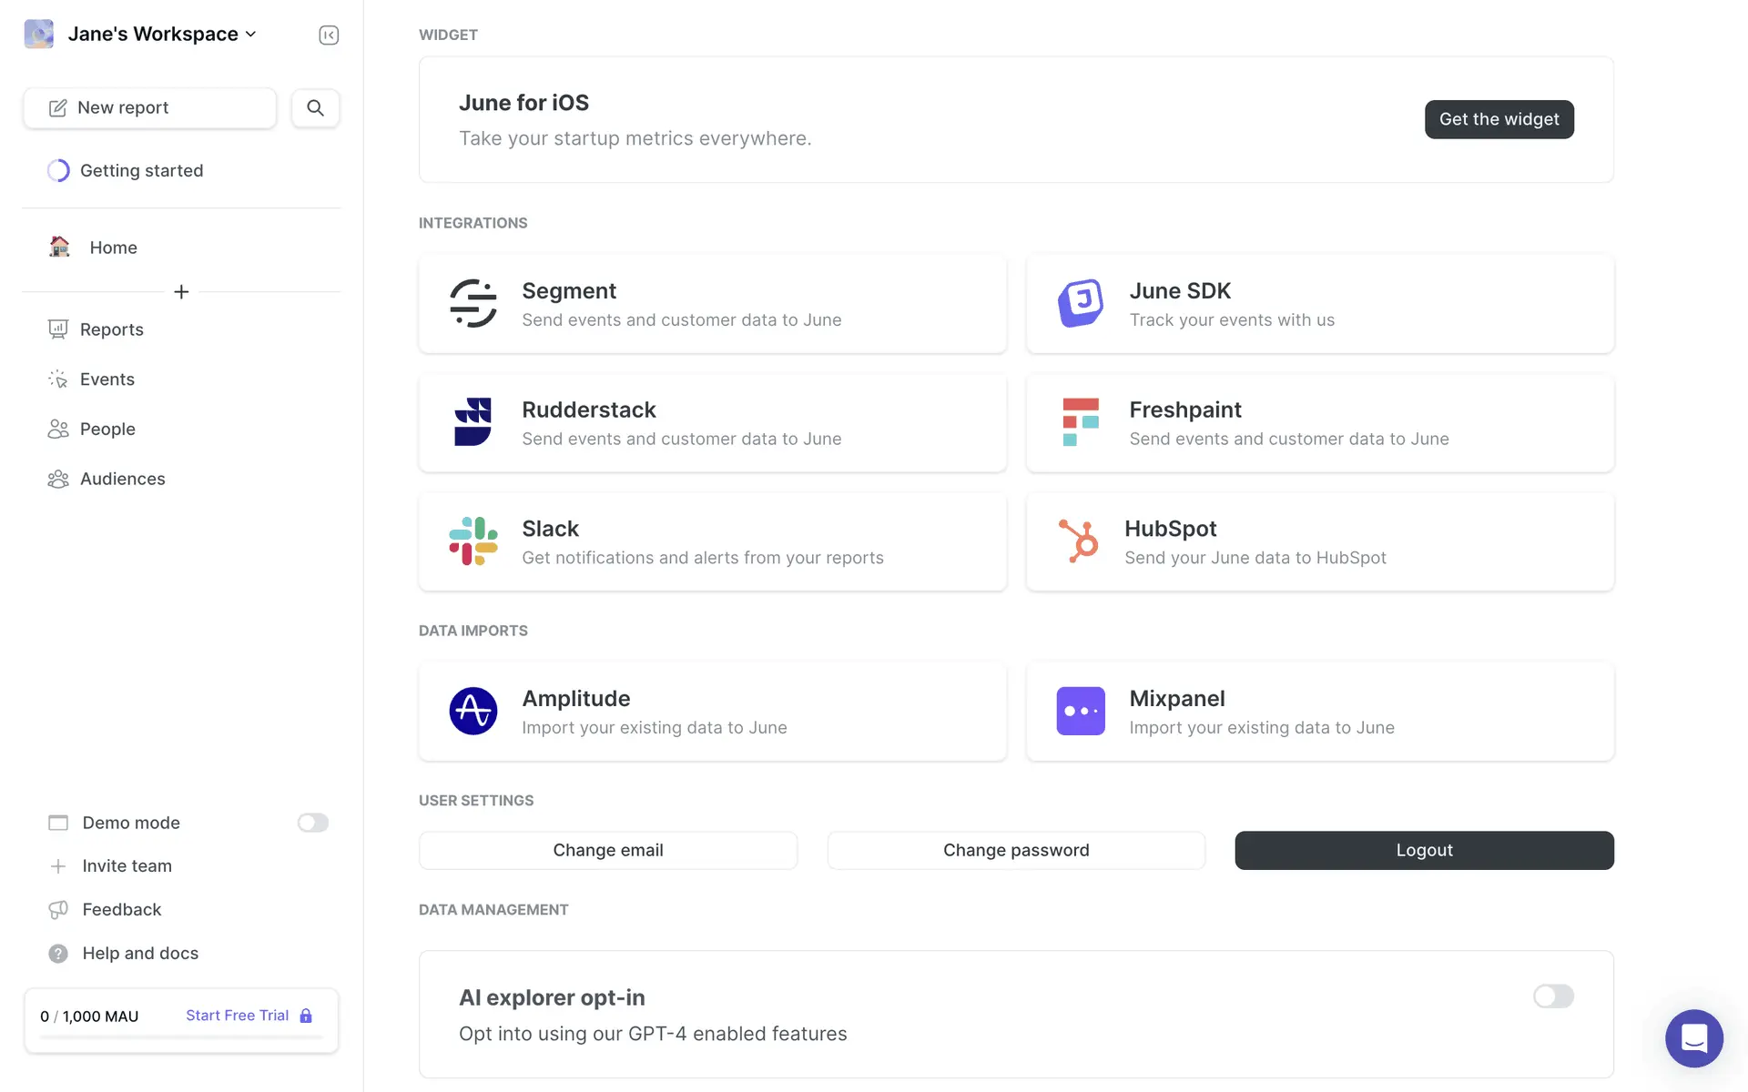Click the MAU usage progress bar
The height and width of the screenshot is (1092, 1748).
(x=181, y=1037)
